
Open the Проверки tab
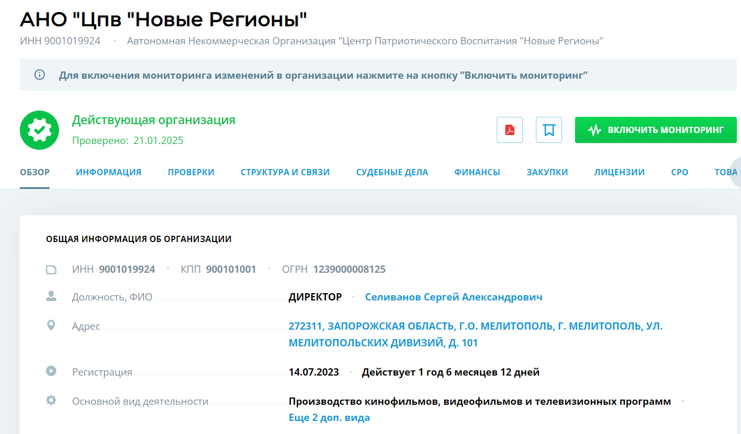click(x=191, y=172)
